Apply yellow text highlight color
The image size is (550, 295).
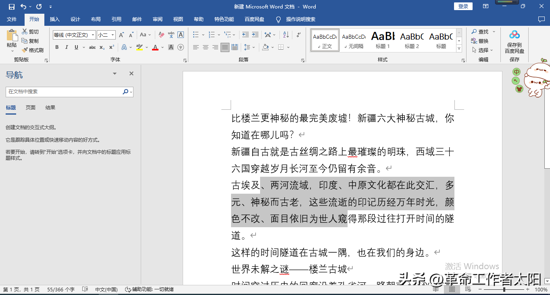[x=140, y=47]
